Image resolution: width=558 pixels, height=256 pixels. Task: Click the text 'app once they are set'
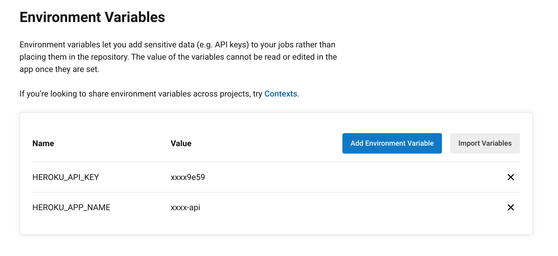(59, 69)
